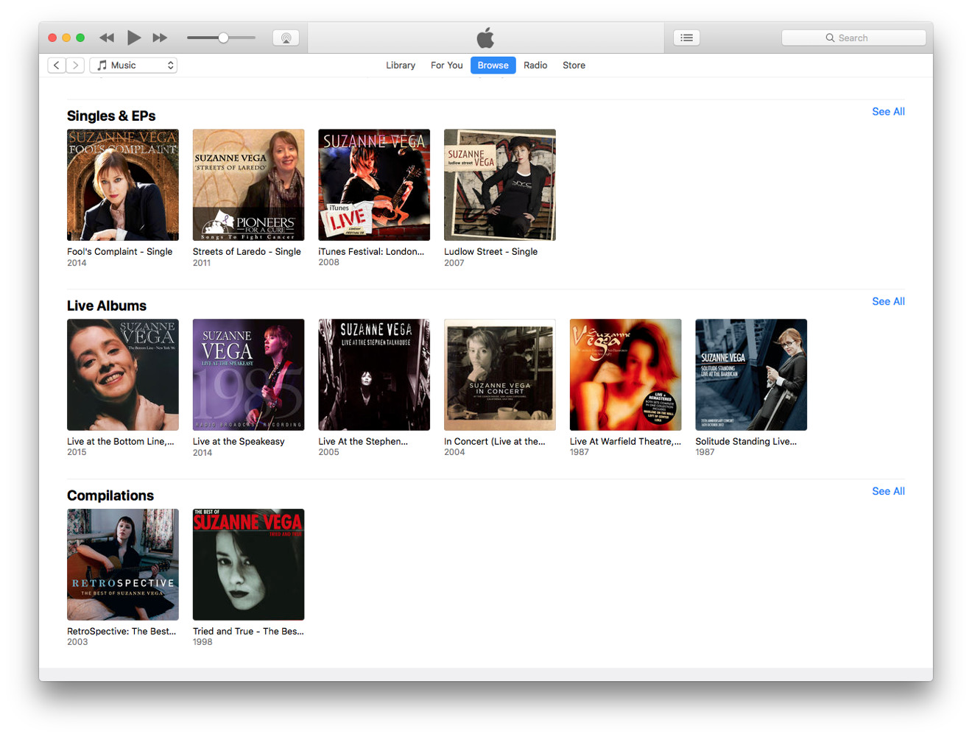Click the 'Solitude Standing Live...' title
The width and height of the screenshot is (972, 737).
click(746, 442)
